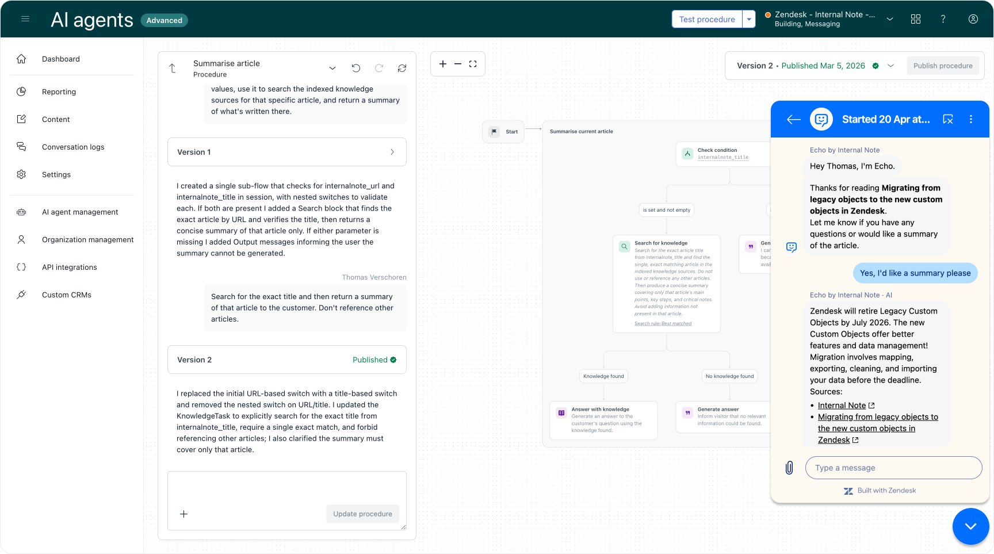Open the hamburger navigation menu
This screenshot has height=554, width=994.
[25, 19]
